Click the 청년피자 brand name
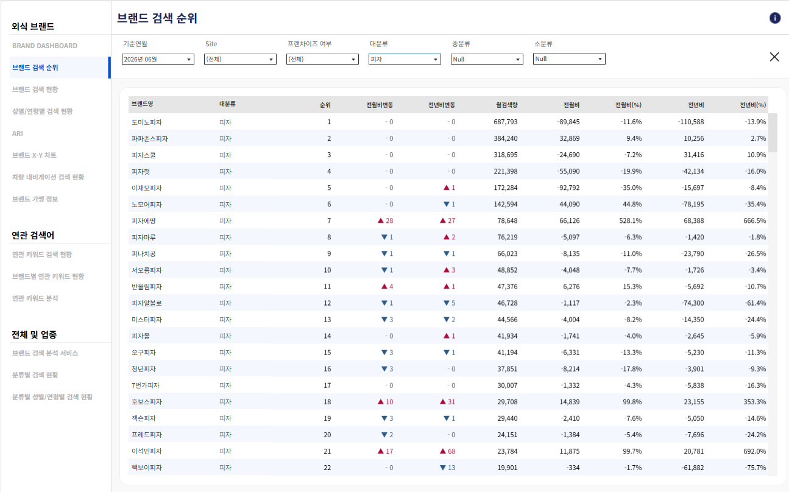Viewport: 789px width, 492px height. coord(143,369)
